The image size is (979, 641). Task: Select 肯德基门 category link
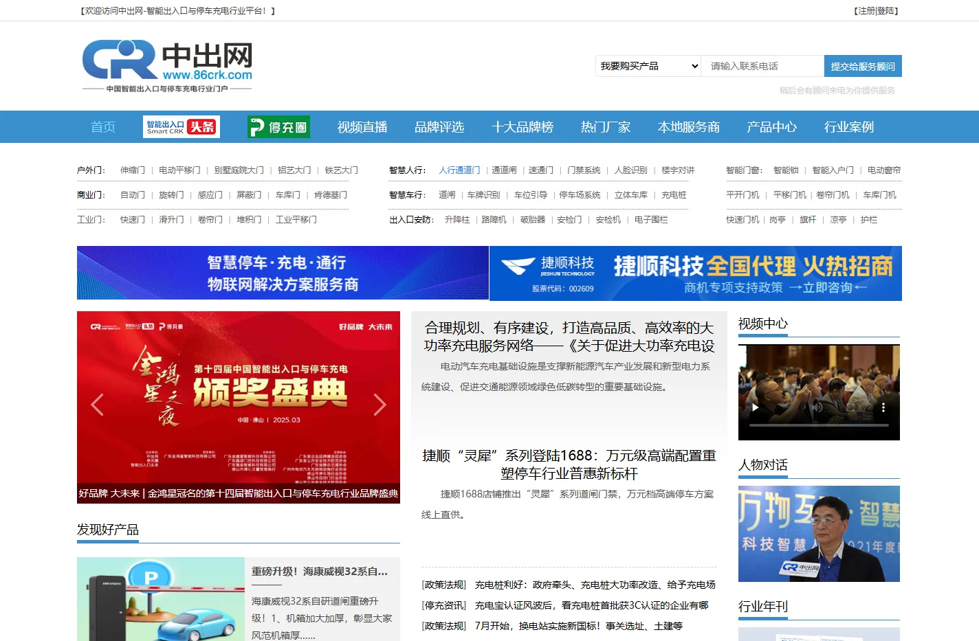tap(331, 195)
